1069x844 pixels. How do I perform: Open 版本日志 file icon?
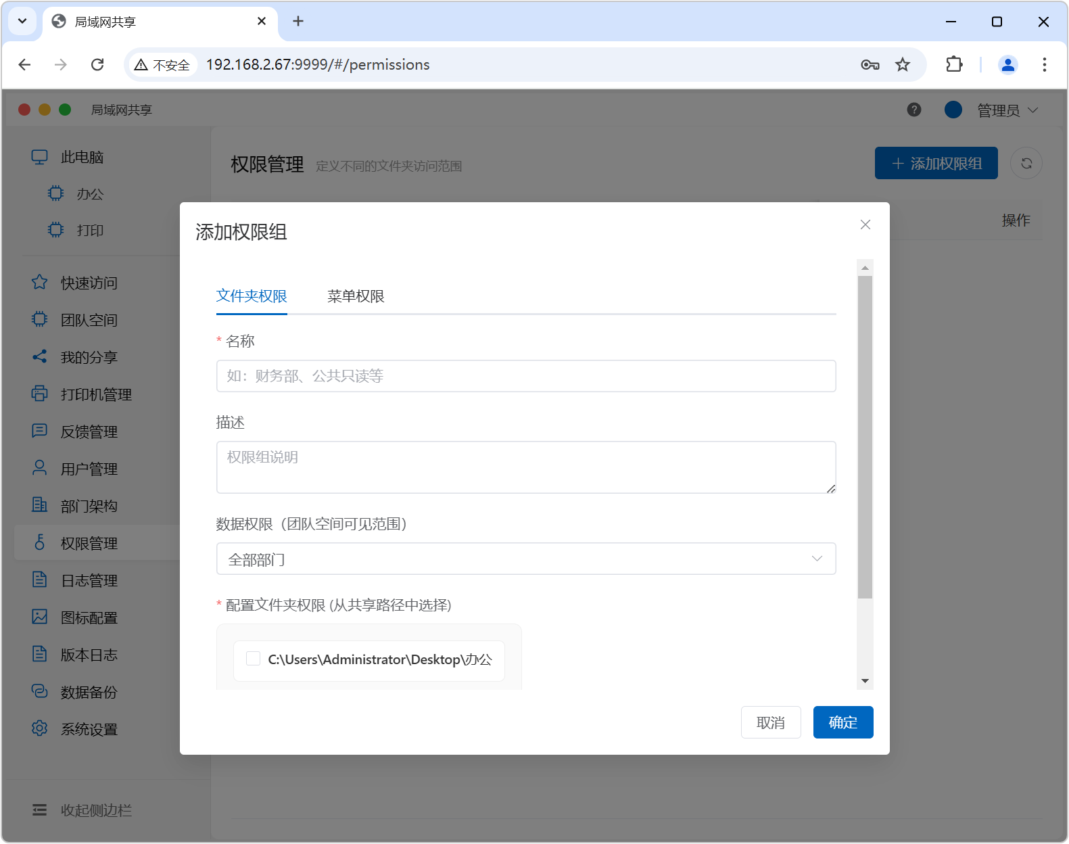click(40, 654)
